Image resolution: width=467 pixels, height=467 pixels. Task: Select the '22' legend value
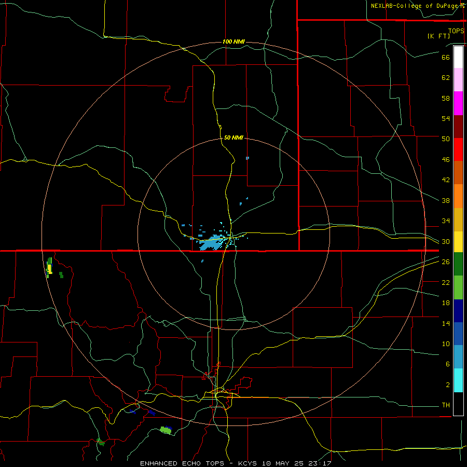(446, 282)
